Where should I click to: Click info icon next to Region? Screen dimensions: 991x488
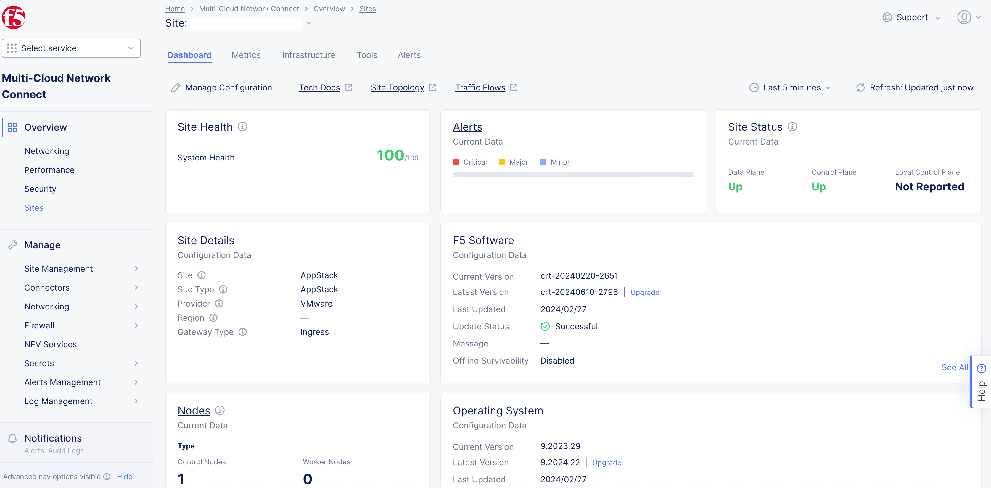(213, 318)
